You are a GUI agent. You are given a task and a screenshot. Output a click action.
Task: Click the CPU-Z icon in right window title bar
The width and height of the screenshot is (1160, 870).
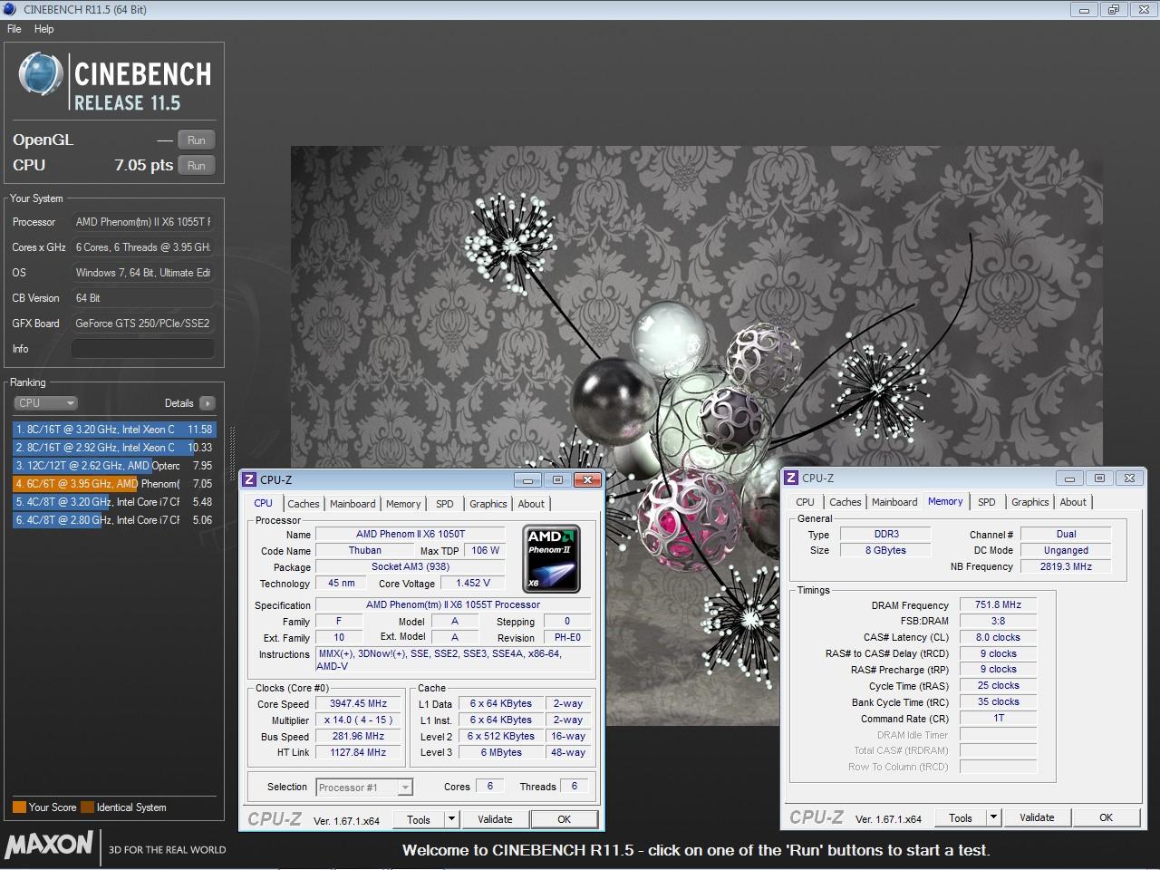[x=791, y=478]
